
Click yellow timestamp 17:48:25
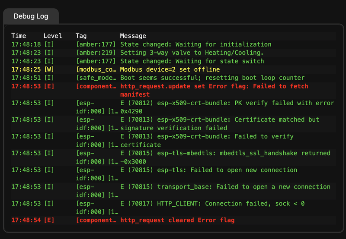pyautogui.click(x=26, y=69)
